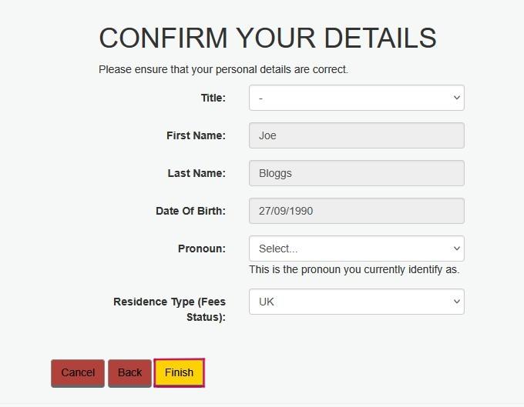Expand the Pronoun select box
Image resolution: width=524 pixels, height=407 pixels.
click(x=356, y=249)
